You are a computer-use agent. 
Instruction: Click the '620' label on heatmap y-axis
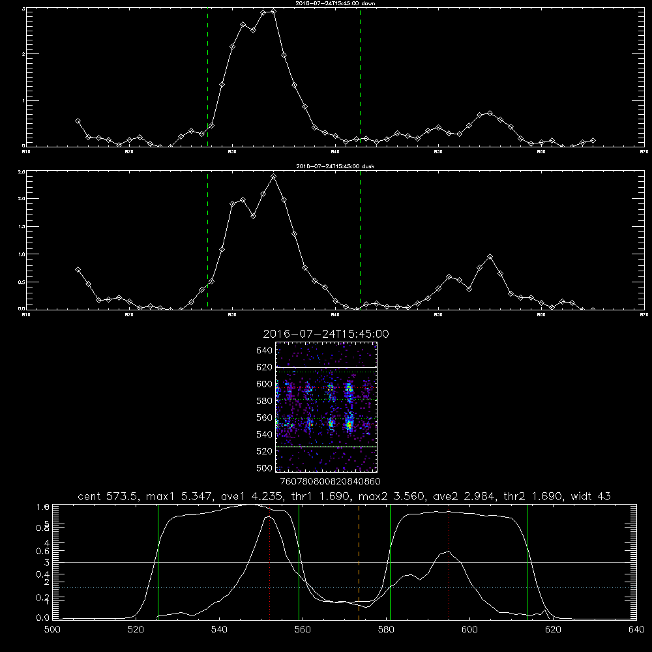click(265, 367)
